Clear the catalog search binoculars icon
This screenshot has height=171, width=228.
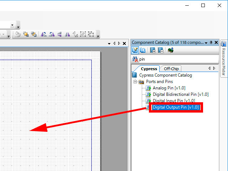pyautogui.click(x=135, y=59)
